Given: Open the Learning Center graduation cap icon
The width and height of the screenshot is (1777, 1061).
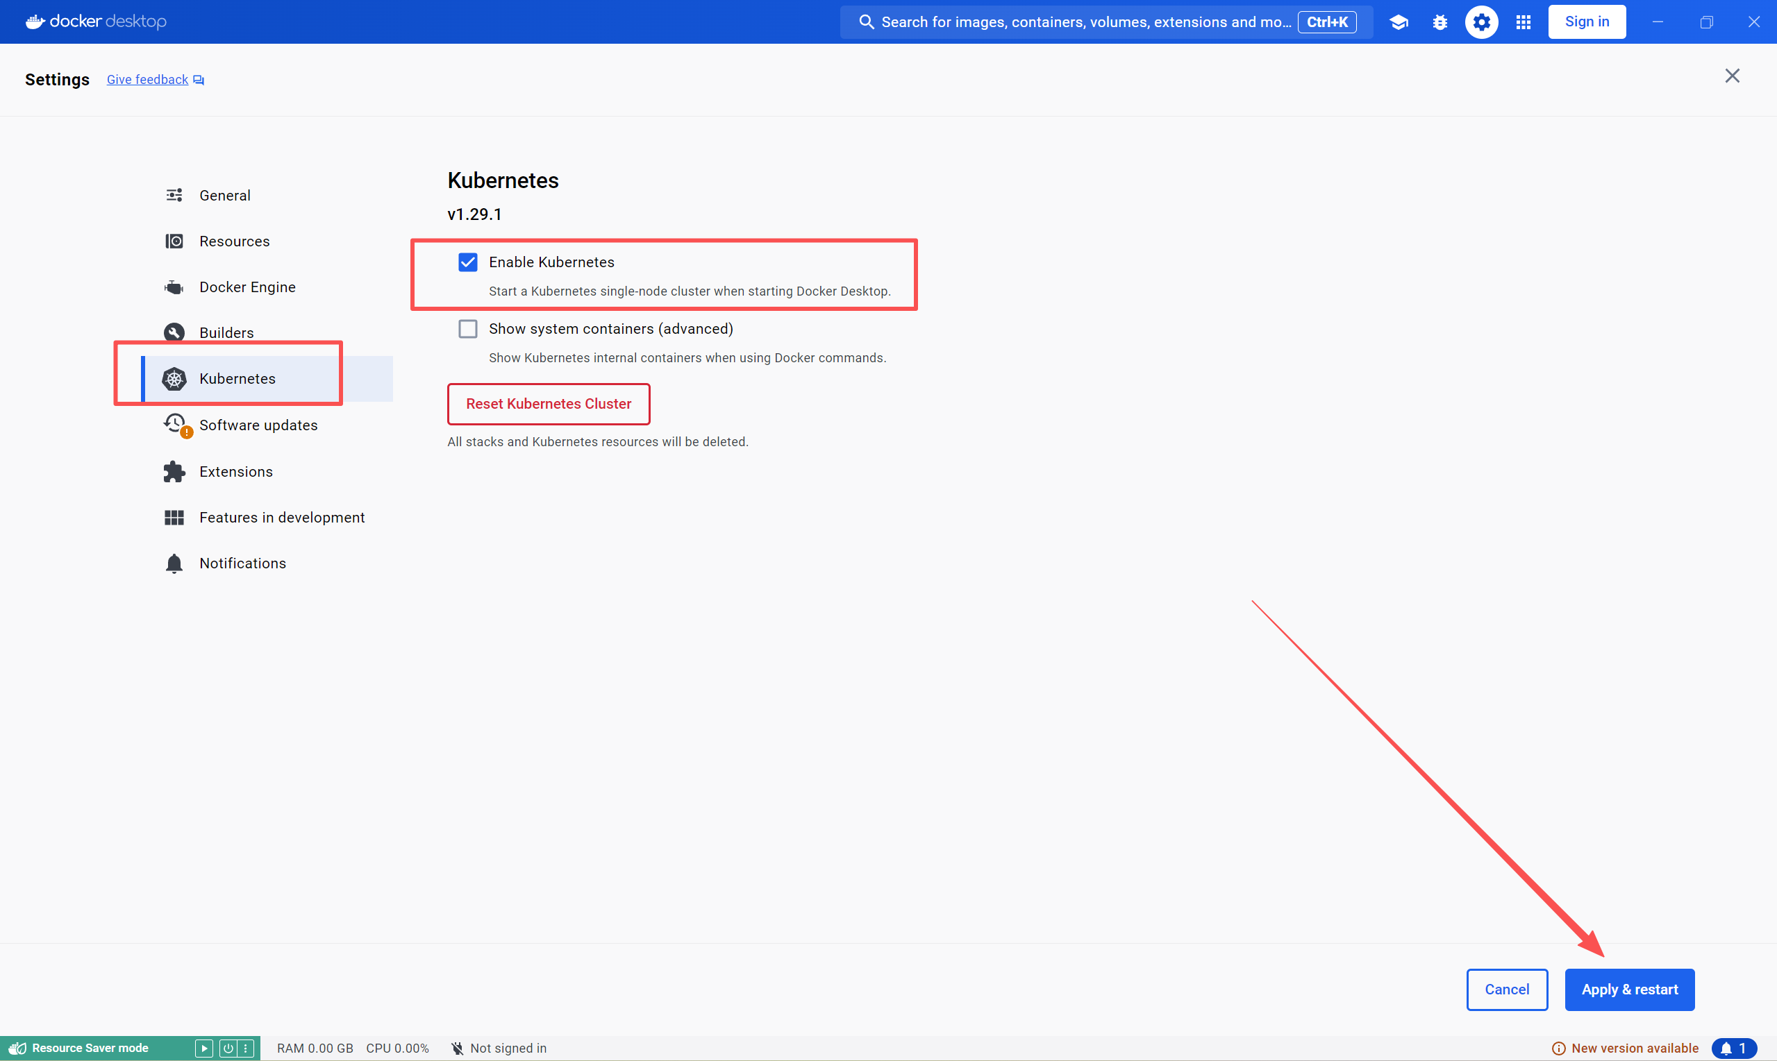Looking at the screenshot, I should tap(1399, 22).
